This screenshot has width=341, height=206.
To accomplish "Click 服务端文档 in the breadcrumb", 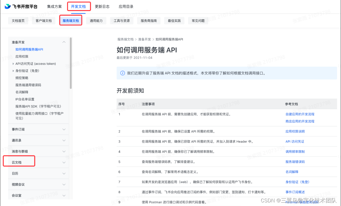I will click(125, 39).
